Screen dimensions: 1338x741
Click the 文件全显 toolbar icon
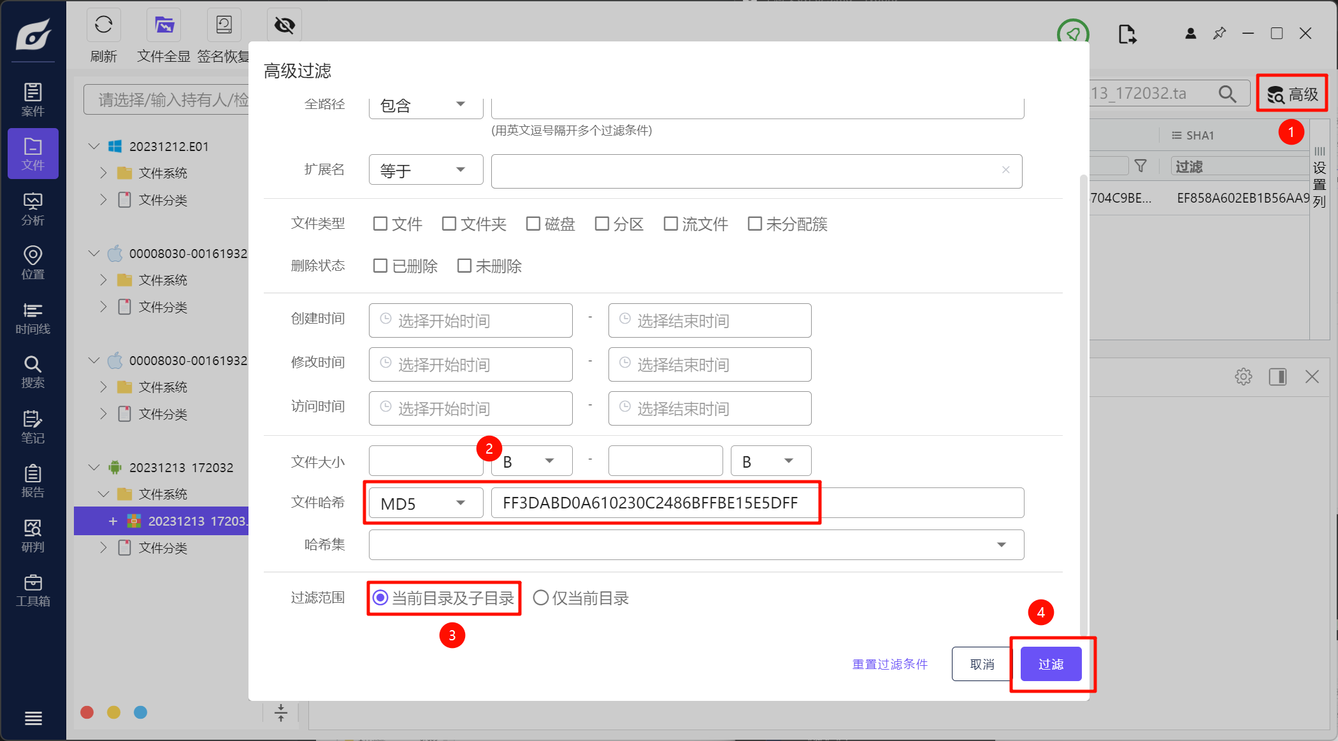click(x=164, y=25)
